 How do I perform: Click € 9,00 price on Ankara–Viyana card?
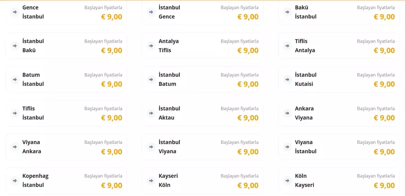[x=384, y=118]
